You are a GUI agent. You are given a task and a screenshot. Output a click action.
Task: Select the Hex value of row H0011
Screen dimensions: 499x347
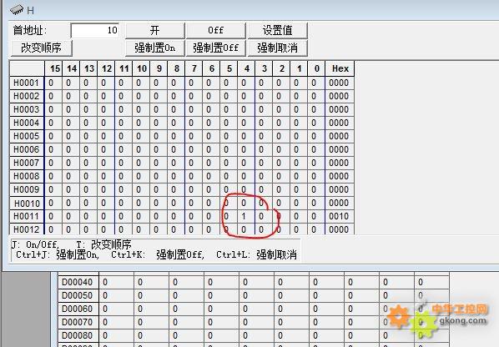(x=340, y=216)
